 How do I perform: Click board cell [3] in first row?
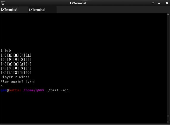click(x=22, y=55)
